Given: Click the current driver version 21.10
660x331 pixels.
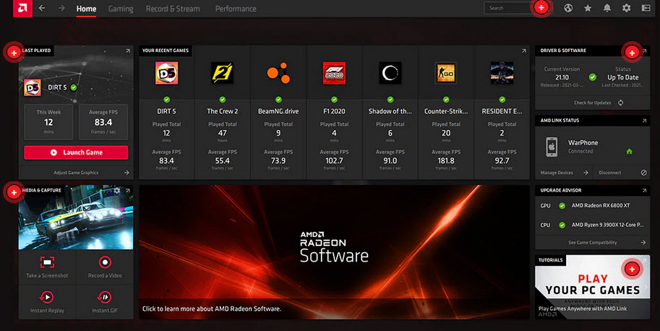Looking at the screenshot, I should click(562, 77).
